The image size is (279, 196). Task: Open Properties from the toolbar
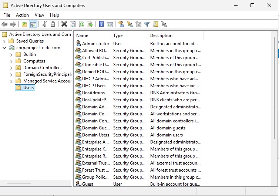pos(73,24)
